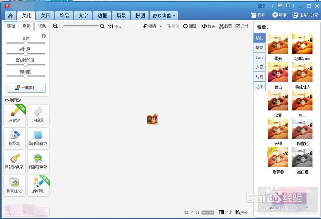Viewport: 321px width, 219px height.
Task: Select the 消除笔 eraser tool
Action: tap(38, 115)
